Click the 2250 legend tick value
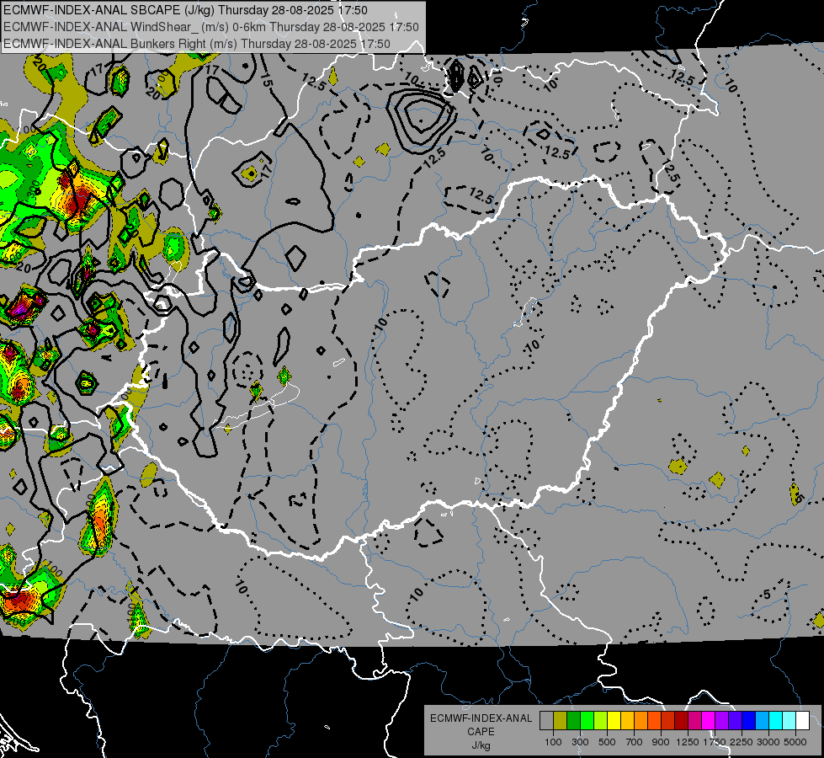824x758 pixels. pyautogui.click(x=742, y=742)
